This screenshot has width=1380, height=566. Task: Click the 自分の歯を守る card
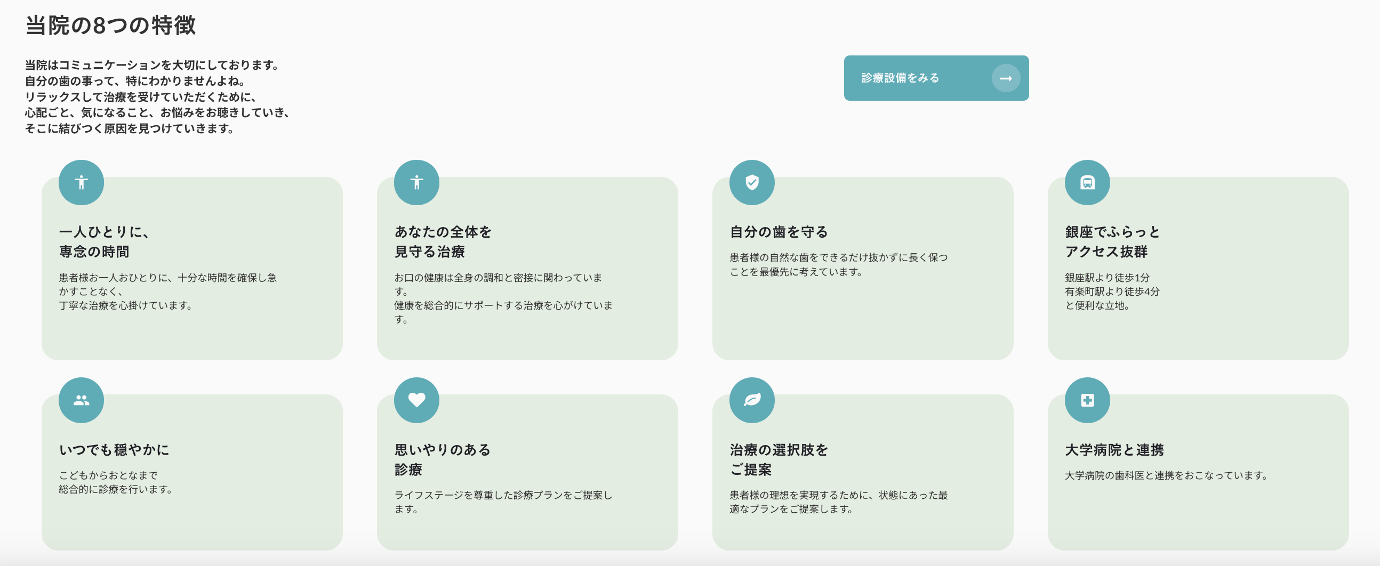(863, 268)
